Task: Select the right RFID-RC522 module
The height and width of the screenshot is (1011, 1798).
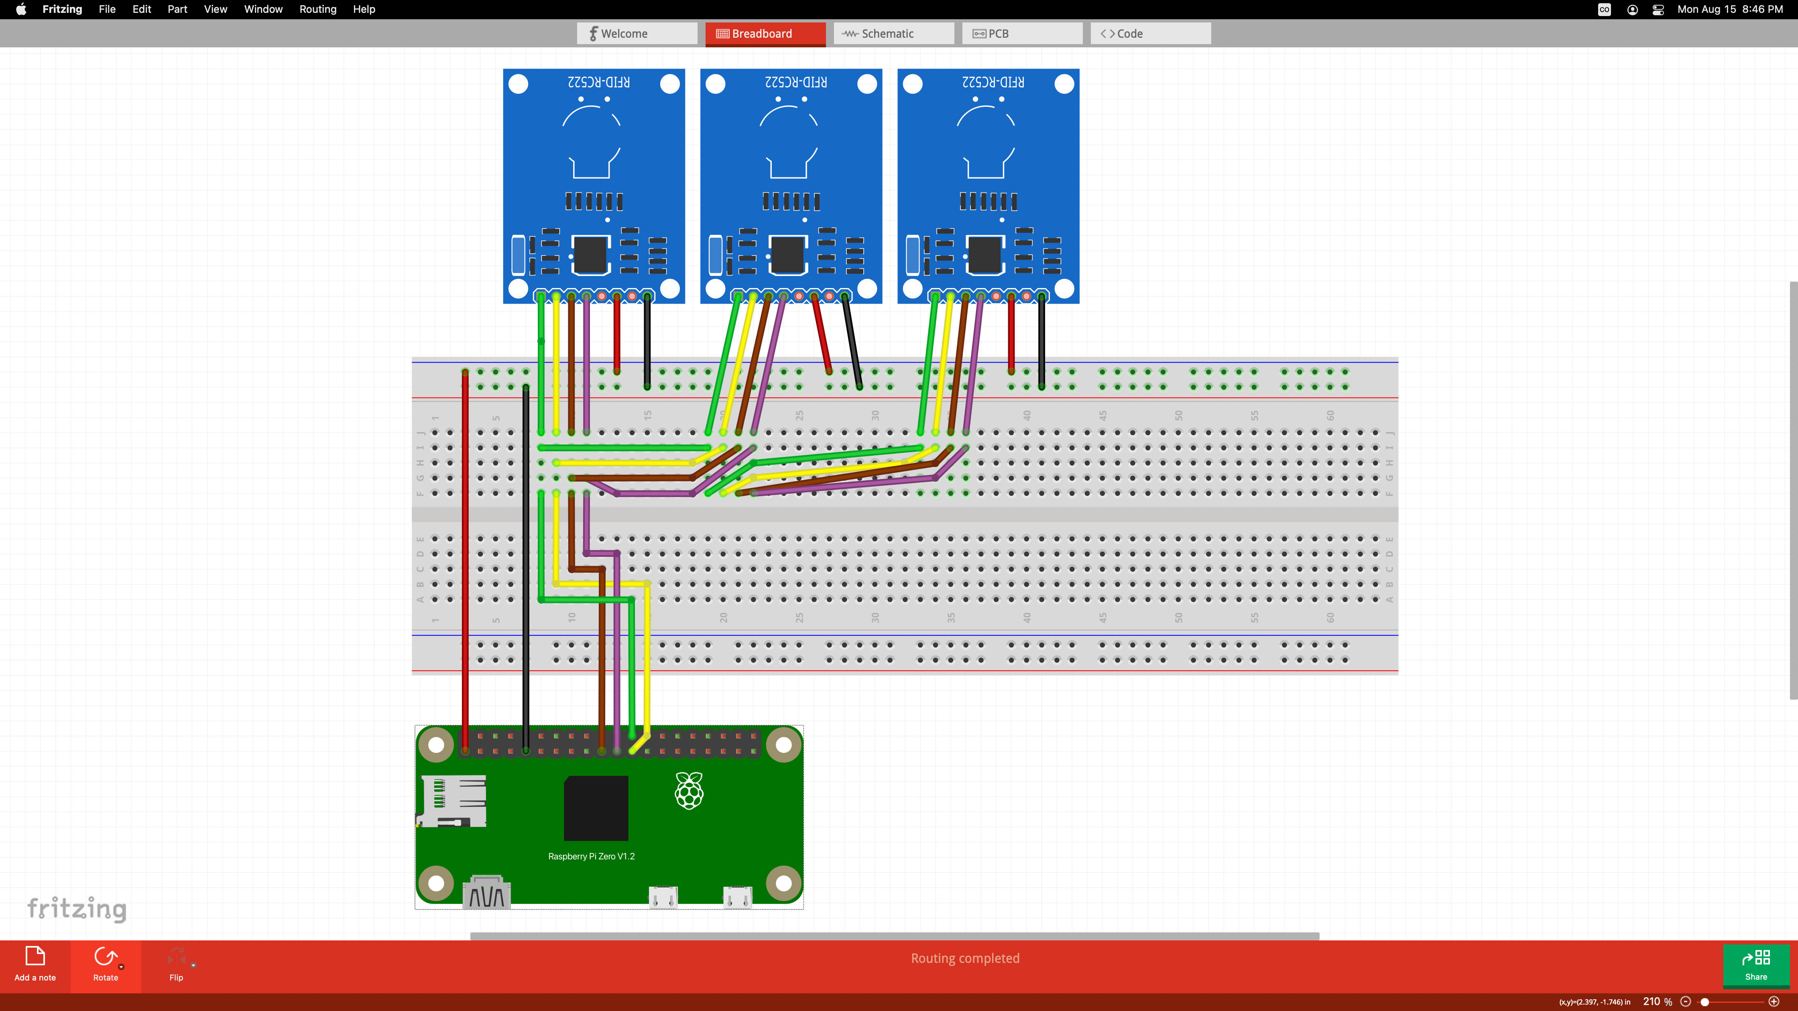Action: (988, 186)
